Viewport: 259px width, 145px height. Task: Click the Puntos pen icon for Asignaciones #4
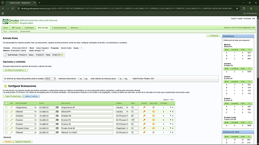(144, 108)
